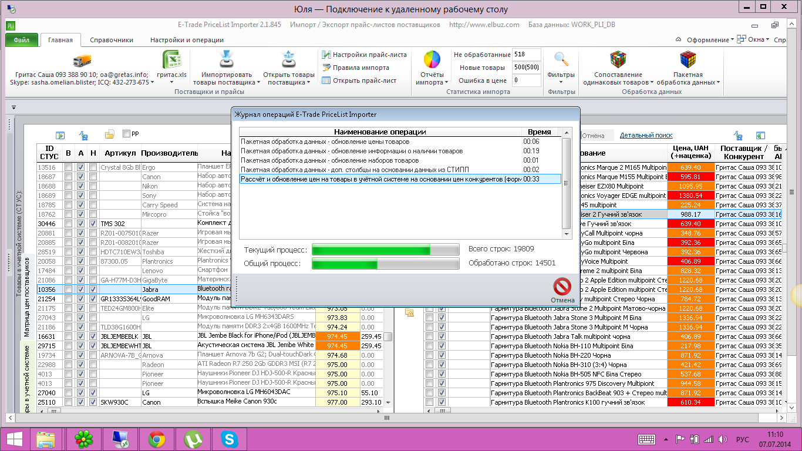Click Открыть прайс-лист in the ribbon

(359, 80)
